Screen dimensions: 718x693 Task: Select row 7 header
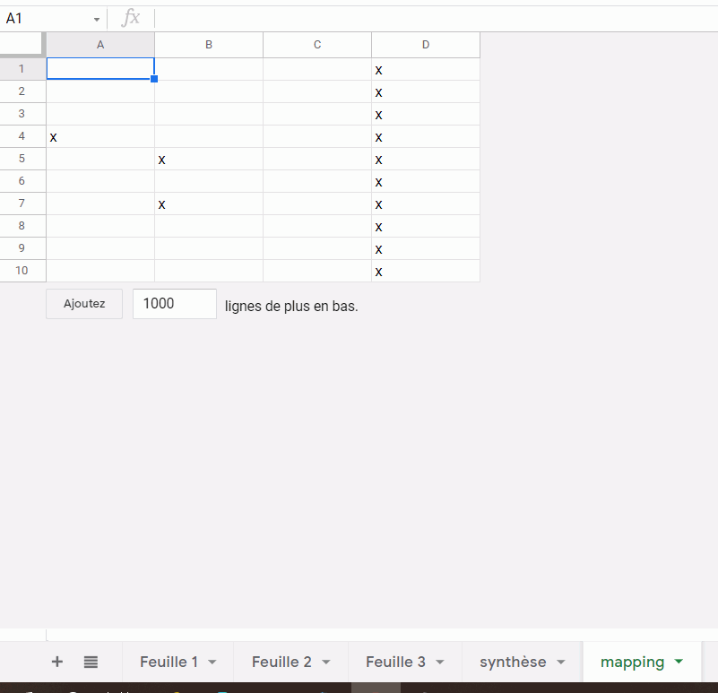(22, 204)
